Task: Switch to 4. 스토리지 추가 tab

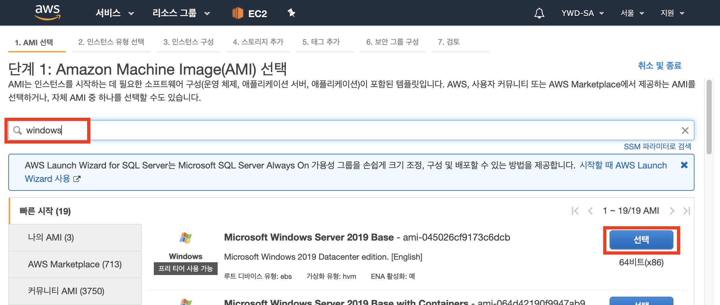Action: point(258,42)
